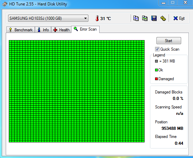
Task: Open the options wrench icon
Action: tap(163, 18)
